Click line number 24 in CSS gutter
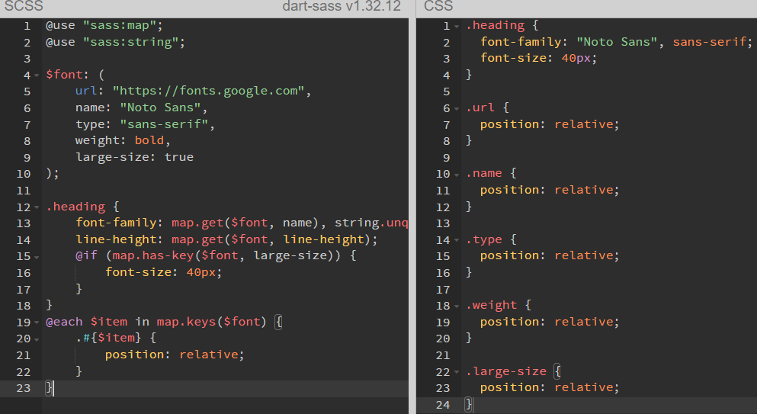Image resolution: width=757 pixels, height=414 pixels. 443,406
